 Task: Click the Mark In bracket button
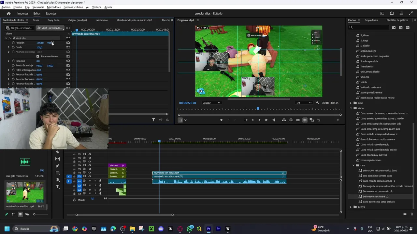point(229,120)
